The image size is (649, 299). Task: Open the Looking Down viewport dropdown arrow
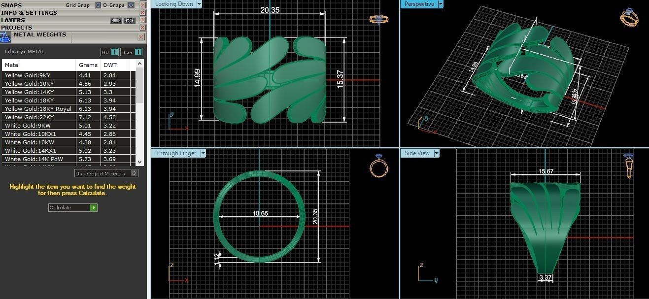coord(199,4)
